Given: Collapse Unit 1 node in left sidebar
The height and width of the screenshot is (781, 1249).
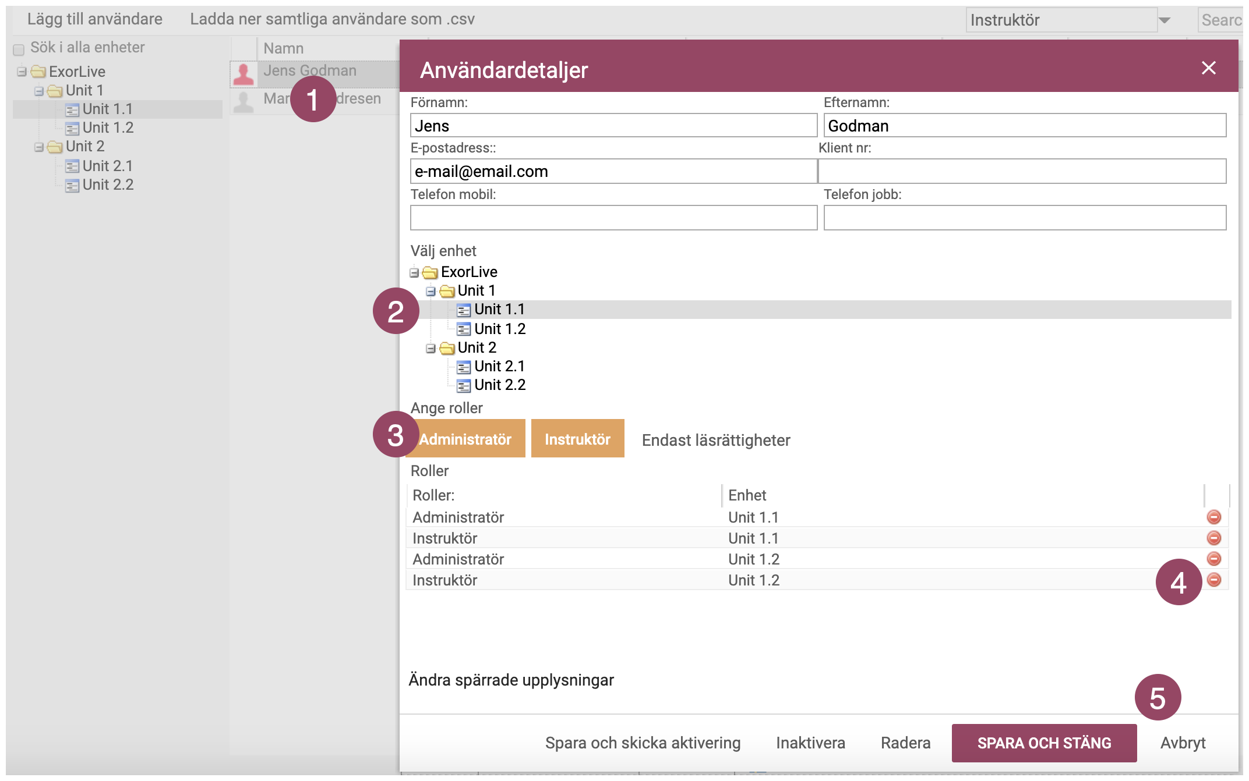Looking at the screenshot, I should point(38,91).
